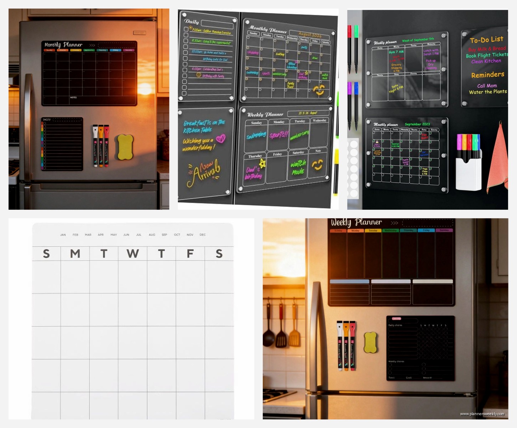Click the Notes field on the Monthly Planner

pyautogui.click(x=73, y=97)
